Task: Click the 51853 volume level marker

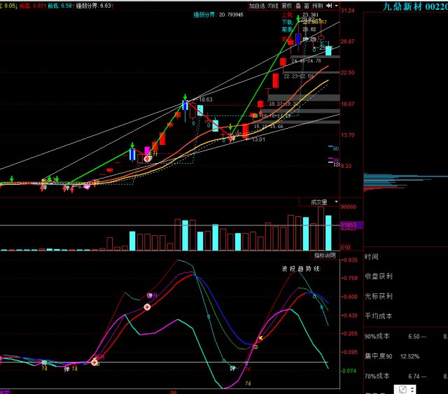Action: (x=349, y=225)
